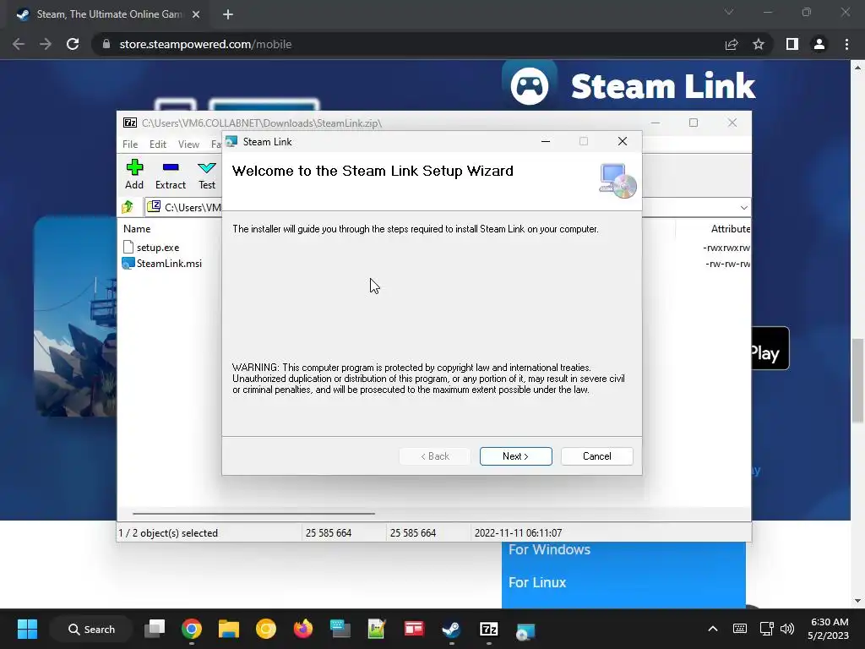The image size is (865, 649).
Task: Open the 7-Zip View menu
Action: click(188, 144)
